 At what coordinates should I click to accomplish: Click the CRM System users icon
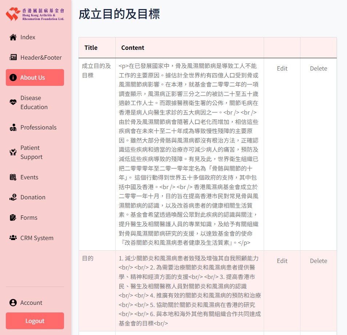tap(13, 238)
